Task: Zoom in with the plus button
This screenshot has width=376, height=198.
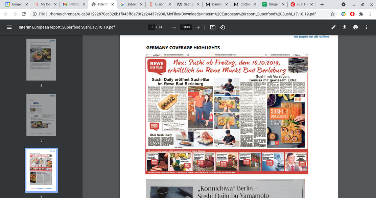Action: coord(198,27)
